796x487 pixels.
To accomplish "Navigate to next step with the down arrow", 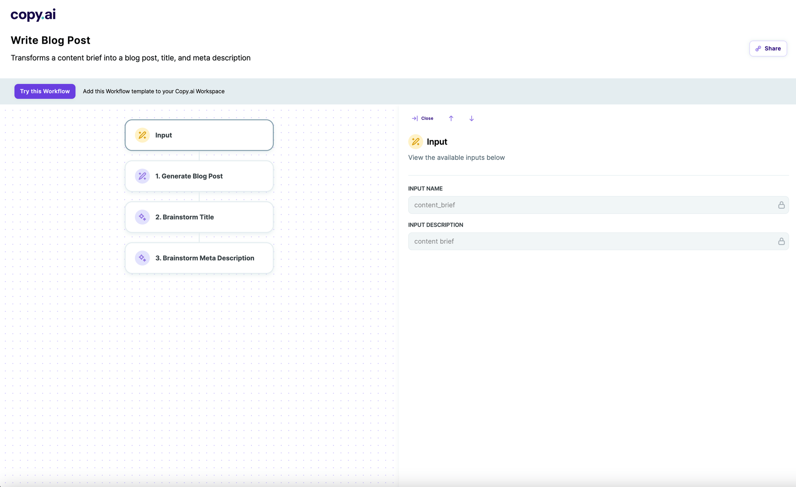I will (x=471, y=118).
